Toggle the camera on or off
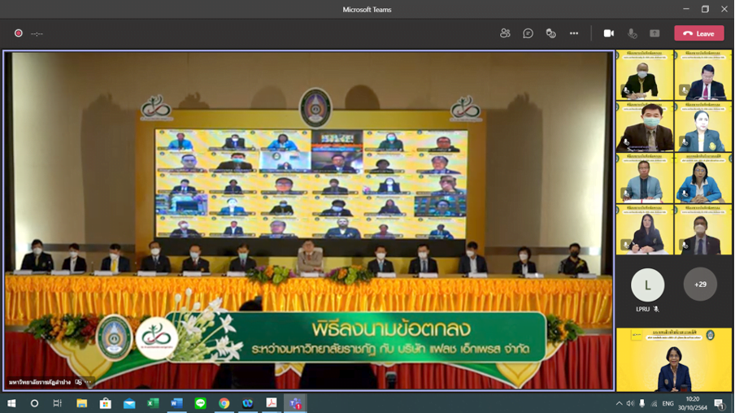The image size is (735, 413). click(608, 33)
